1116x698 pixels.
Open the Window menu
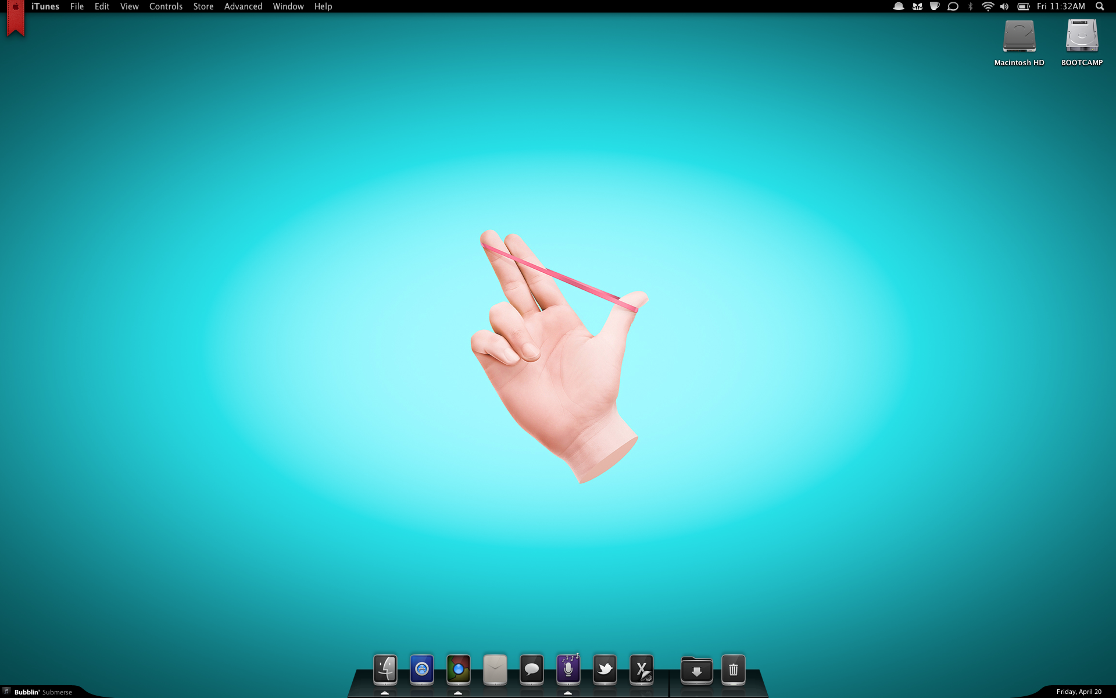[288, 6]
